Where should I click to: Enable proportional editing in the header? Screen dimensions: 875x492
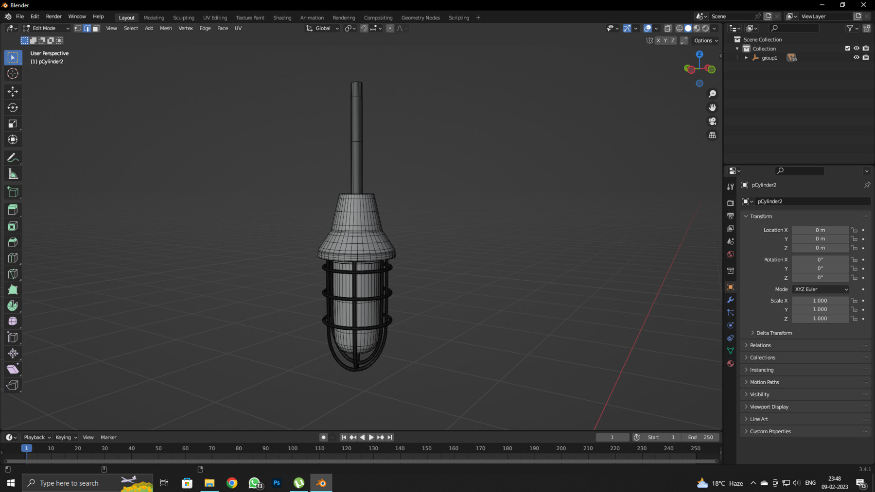pyautogui.click(x=390, y=29)
